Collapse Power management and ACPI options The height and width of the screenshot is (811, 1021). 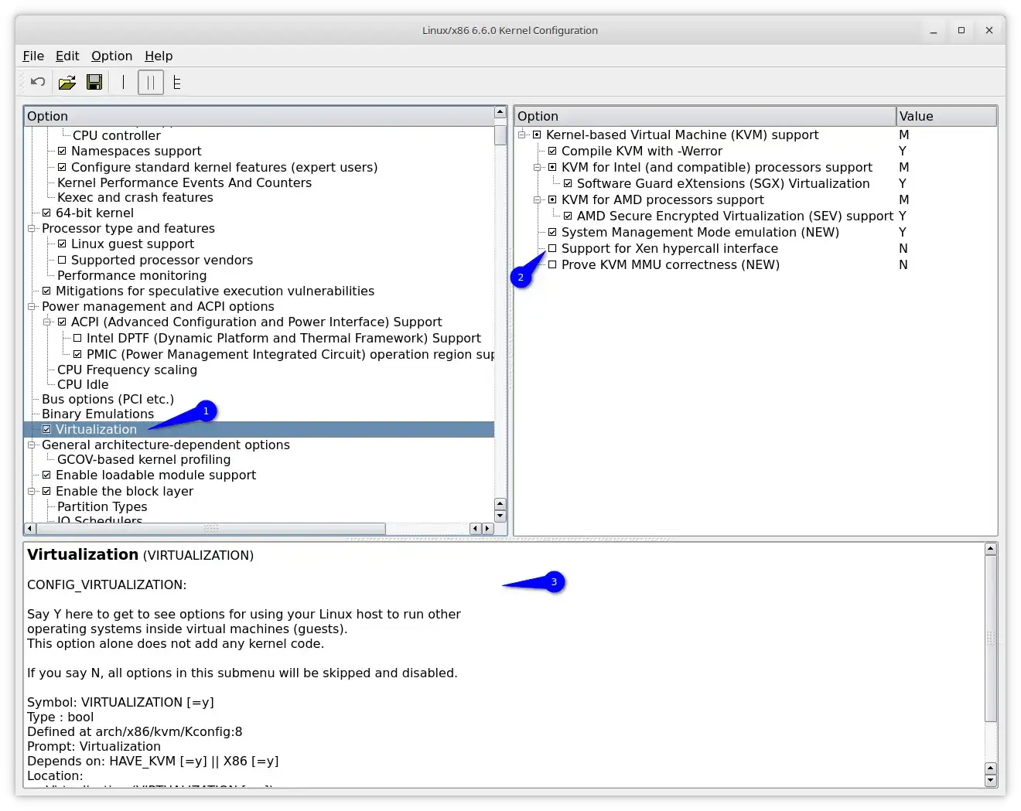[x=32, y=307]
